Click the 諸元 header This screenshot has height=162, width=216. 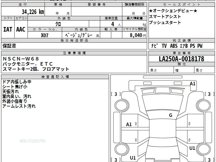point(181,64)
